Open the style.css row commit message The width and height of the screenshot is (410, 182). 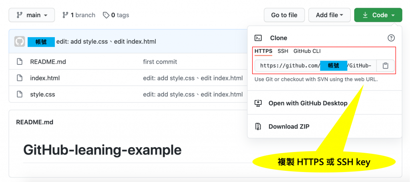click(193, 94)
